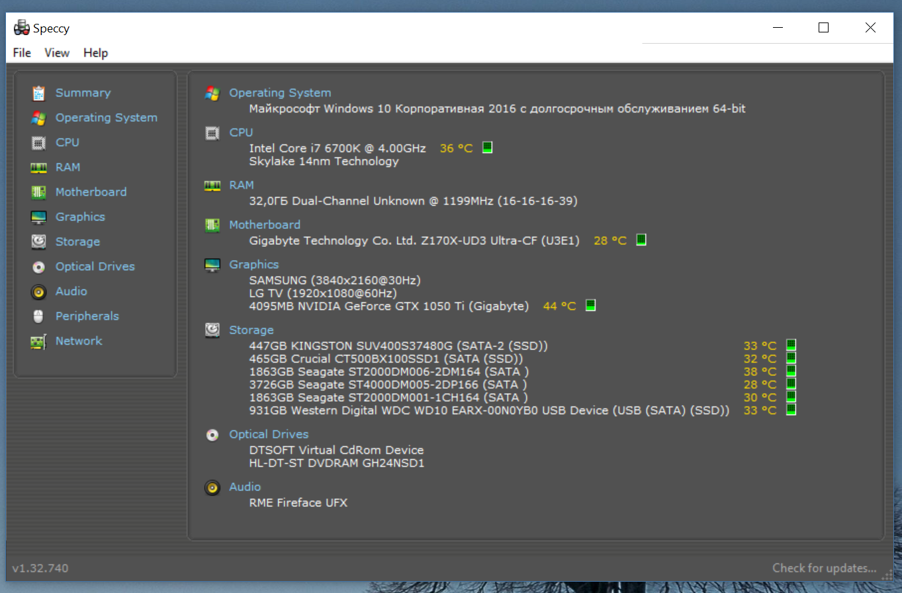Open the Motherboard icon in the sidebar
Screen dimensions: 902x593
(38, 193)
